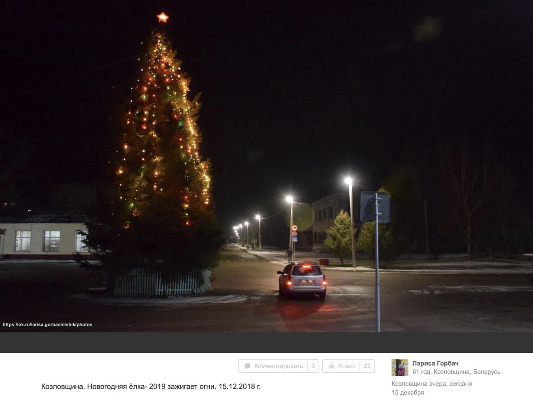Click the brightest street lamp in the photo
The height and width of the screenshot is (401, 533).
pos(348,180)
